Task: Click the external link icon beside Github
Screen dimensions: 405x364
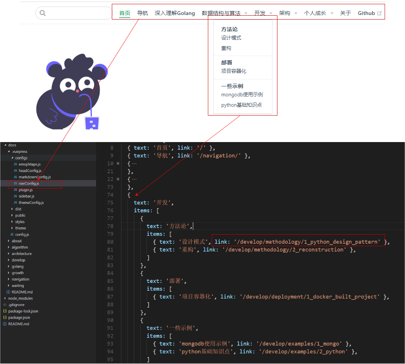Action: pos(380,13)
